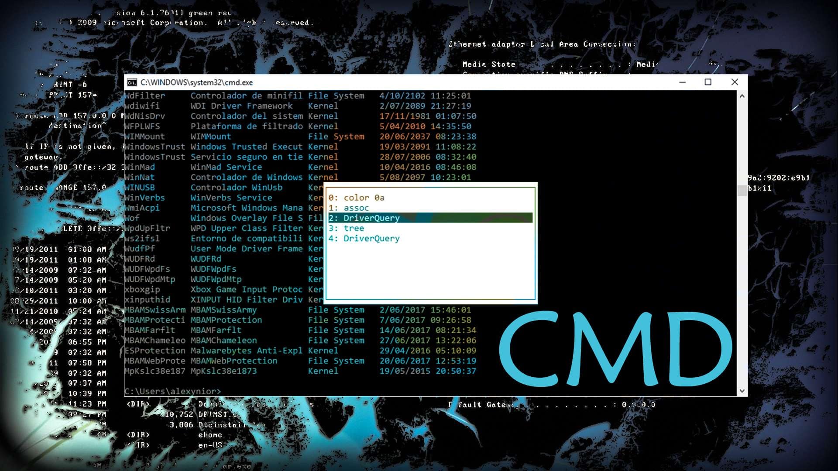Click the MBAMSwissArmy driver row

[x=223, y=310]
